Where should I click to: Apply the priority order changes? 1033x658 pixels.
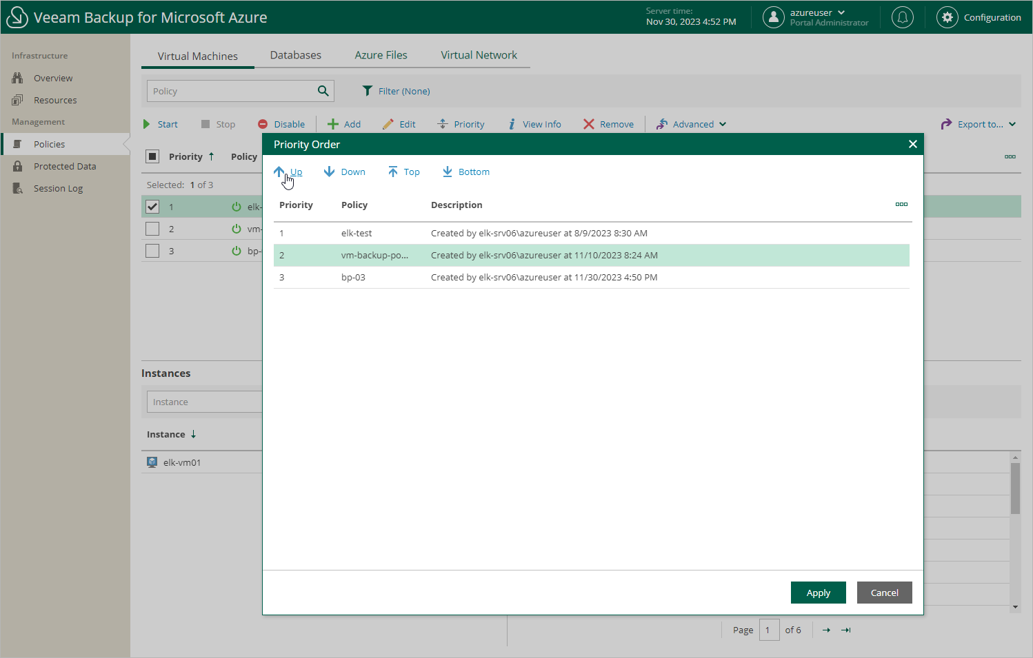pyautogui.click(x=818, y=593)
